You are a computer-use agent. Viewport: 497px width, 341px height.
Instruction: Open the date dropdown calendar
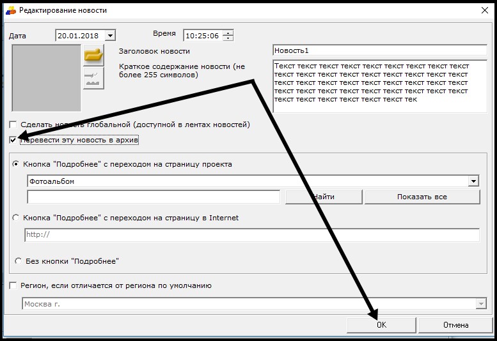pos(110,36)
